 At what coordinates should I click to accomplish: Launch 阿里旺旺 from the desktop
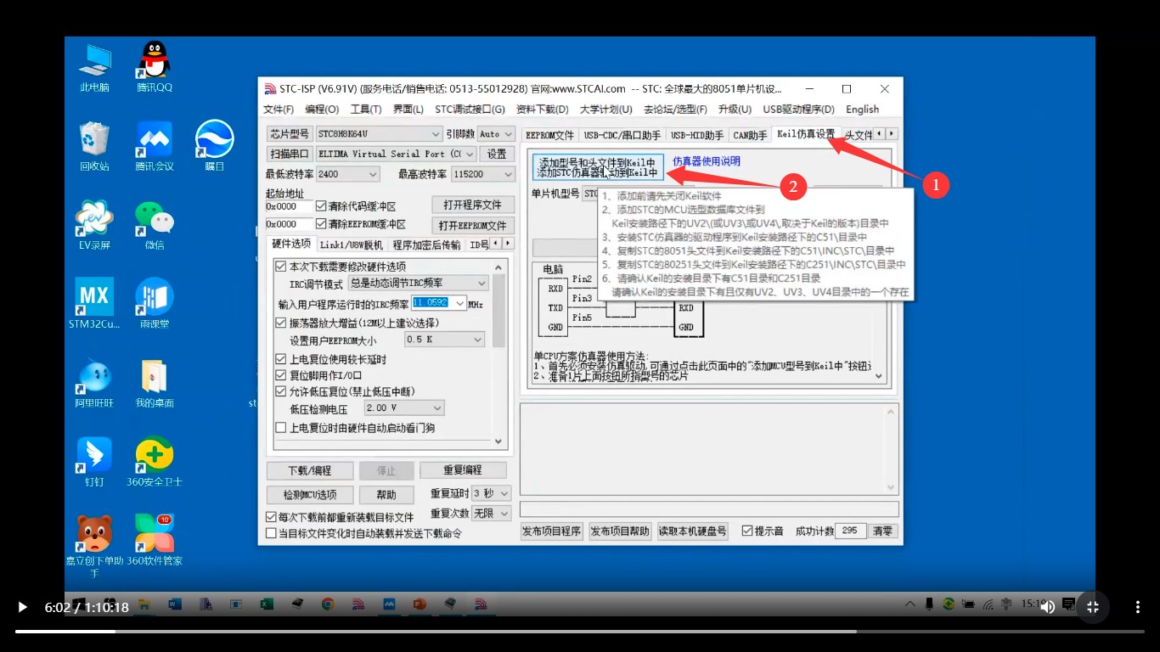tap(94, 382)
